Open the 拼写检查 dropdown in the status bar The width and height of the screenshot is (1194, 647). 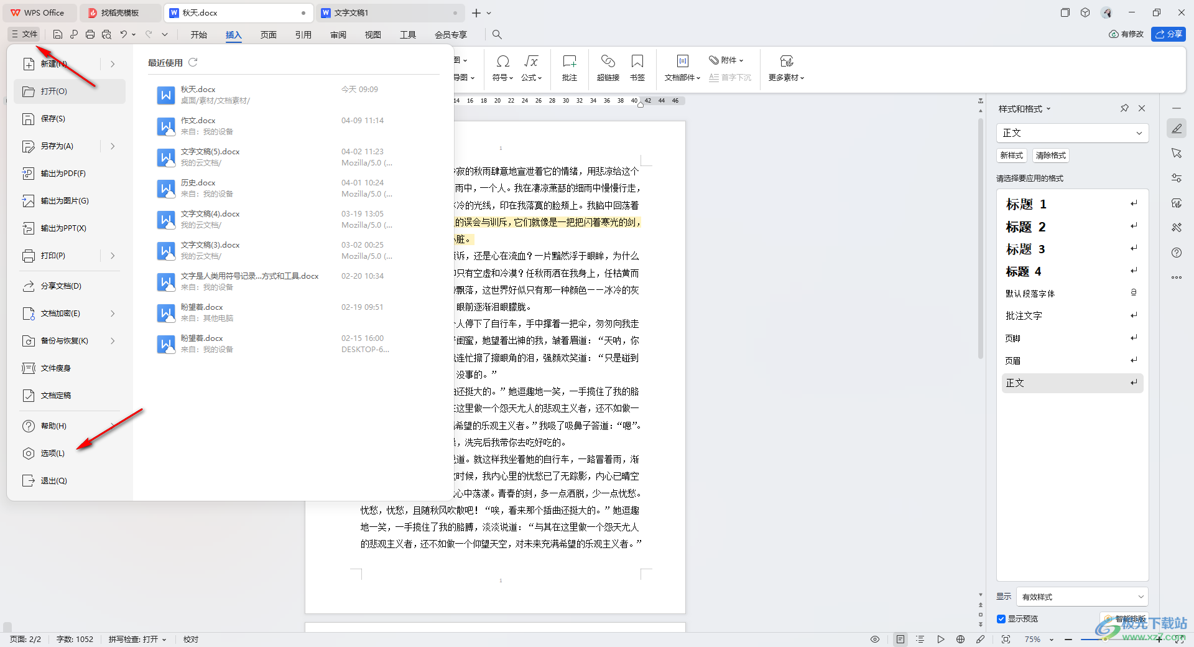tap(137, 639)
